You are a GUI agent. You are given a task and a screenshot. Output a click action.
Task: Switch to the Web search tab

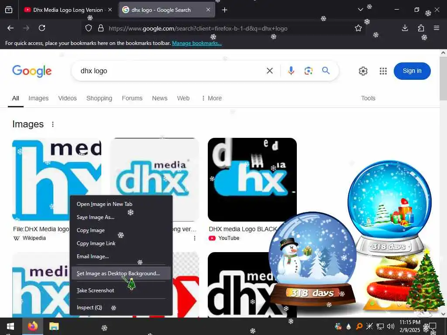pos(183,98)
